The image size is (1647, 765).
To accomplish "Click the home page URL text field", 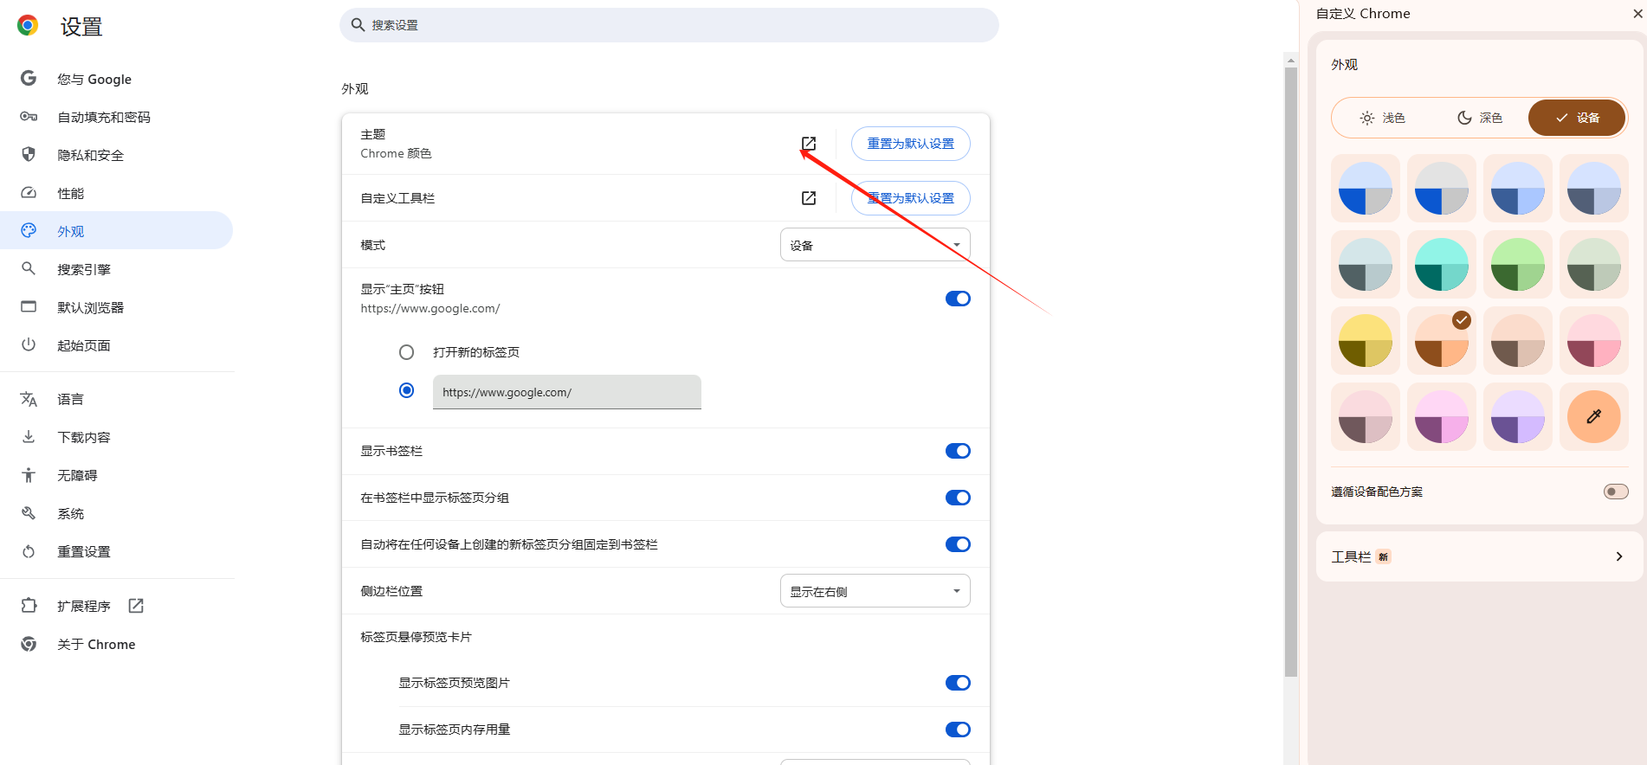I will click(567, 392).
